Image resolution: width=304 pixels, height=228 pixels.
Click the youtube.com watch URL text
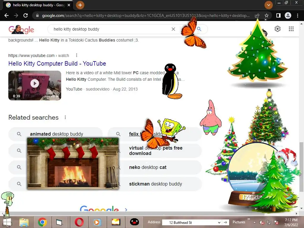pos(39,56)
